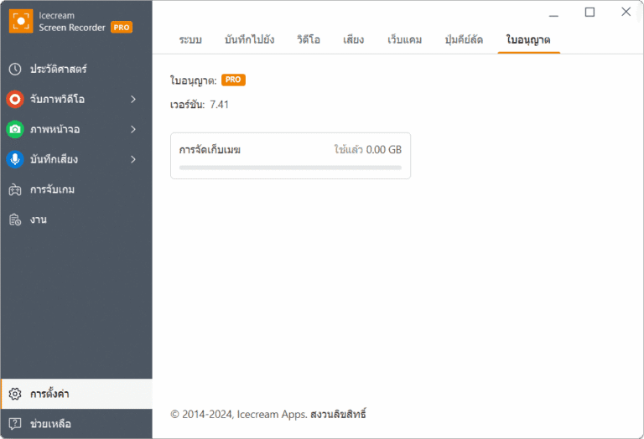Image resolution: width=644 pixels, height=439 pixels.
Task: Click the green camera icon for ภาพหน้าจอ
Action: (x=15, y=129)
